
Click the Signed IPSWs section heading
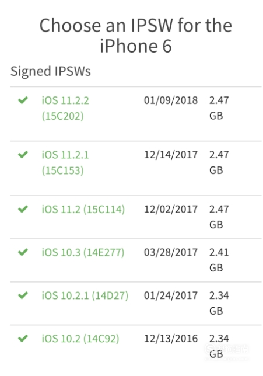tap(51, 71)
